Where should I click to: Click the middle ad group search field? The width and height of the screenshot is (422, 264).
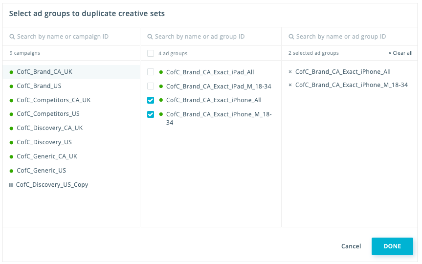click(211, 37)
